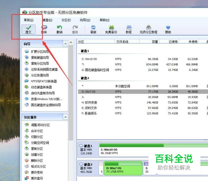Sort by the 文件系统 column header
Image resolution: width=208 pixels, height=181 pixels.
click(127, 42)
